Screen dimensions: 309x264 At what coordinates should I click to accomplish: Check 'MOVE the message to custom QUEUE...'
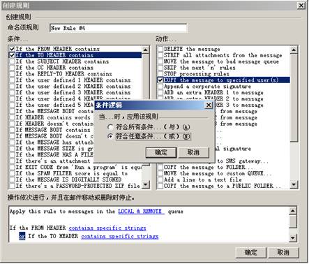pyautogui.click(x=160, y=174)
